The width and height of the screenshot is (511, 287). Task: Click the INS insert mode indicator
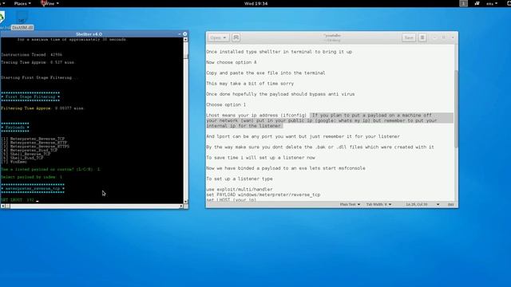point(450,204)
